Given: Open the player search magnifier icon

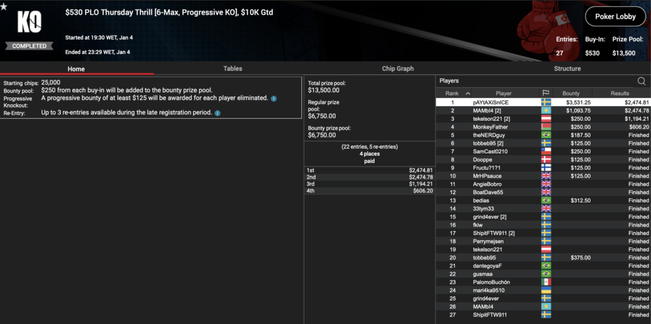Looking at the screenshot, I should click(x=641, y=81).
